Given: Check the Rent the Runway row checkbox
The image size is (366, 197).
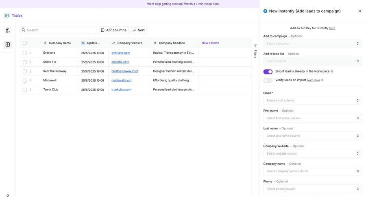Looking at the screenshot, I should point(25,71).
